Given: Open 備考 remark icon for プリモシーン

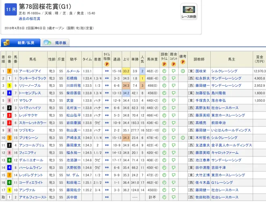Looking at the screenshot, I should (x=183, y=138).
